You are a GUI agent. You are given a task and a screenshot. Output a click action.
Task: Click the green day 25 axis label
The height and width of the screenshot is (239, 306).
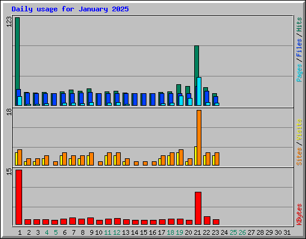tap(233, 232)
